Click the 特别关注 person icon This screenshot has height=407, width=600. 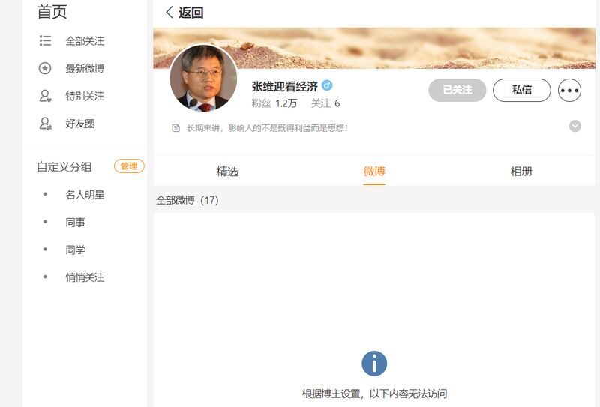tap(45, 96)
